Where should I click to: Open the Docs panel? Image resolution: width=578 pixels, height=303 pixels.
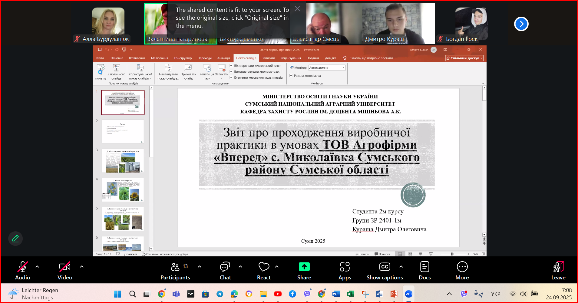coord(424,267)
